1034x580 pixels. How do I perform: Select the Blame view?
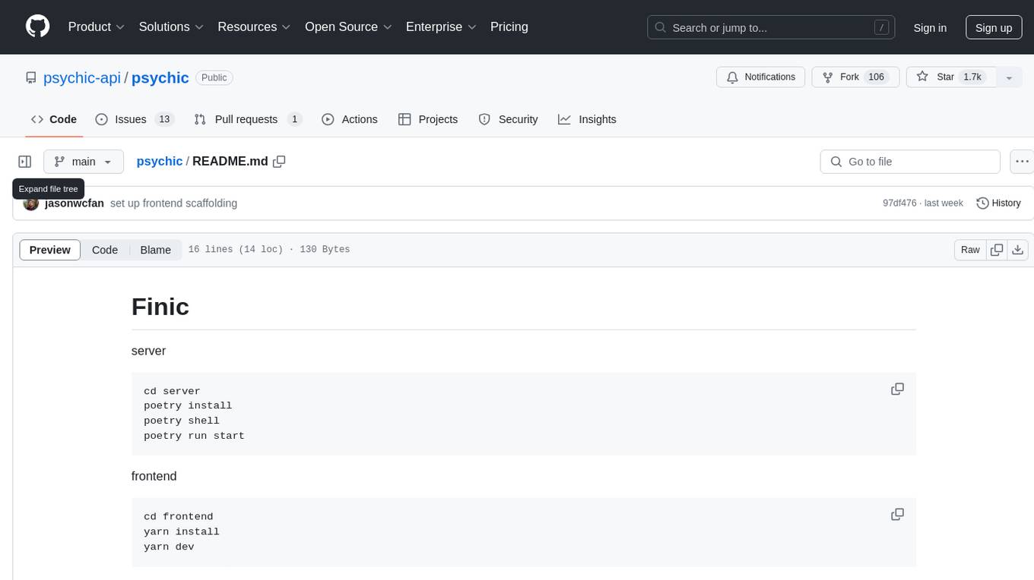[155, 250]
